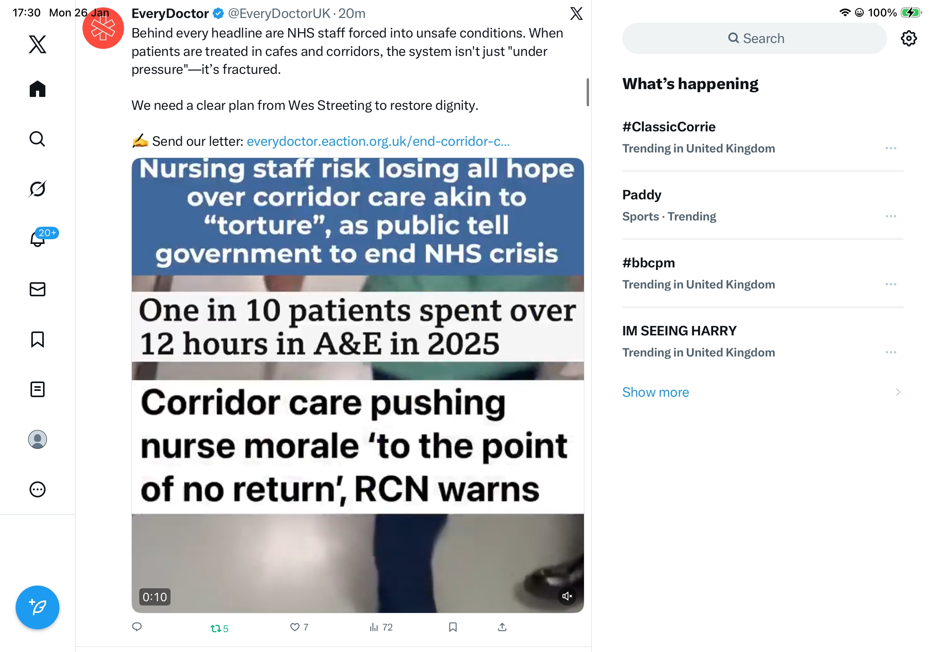The width and height of the screenshot is (934, 652).
Task: Open the everydoctor.eaction.org.uk letter link
Action: [x=378, y=141]
